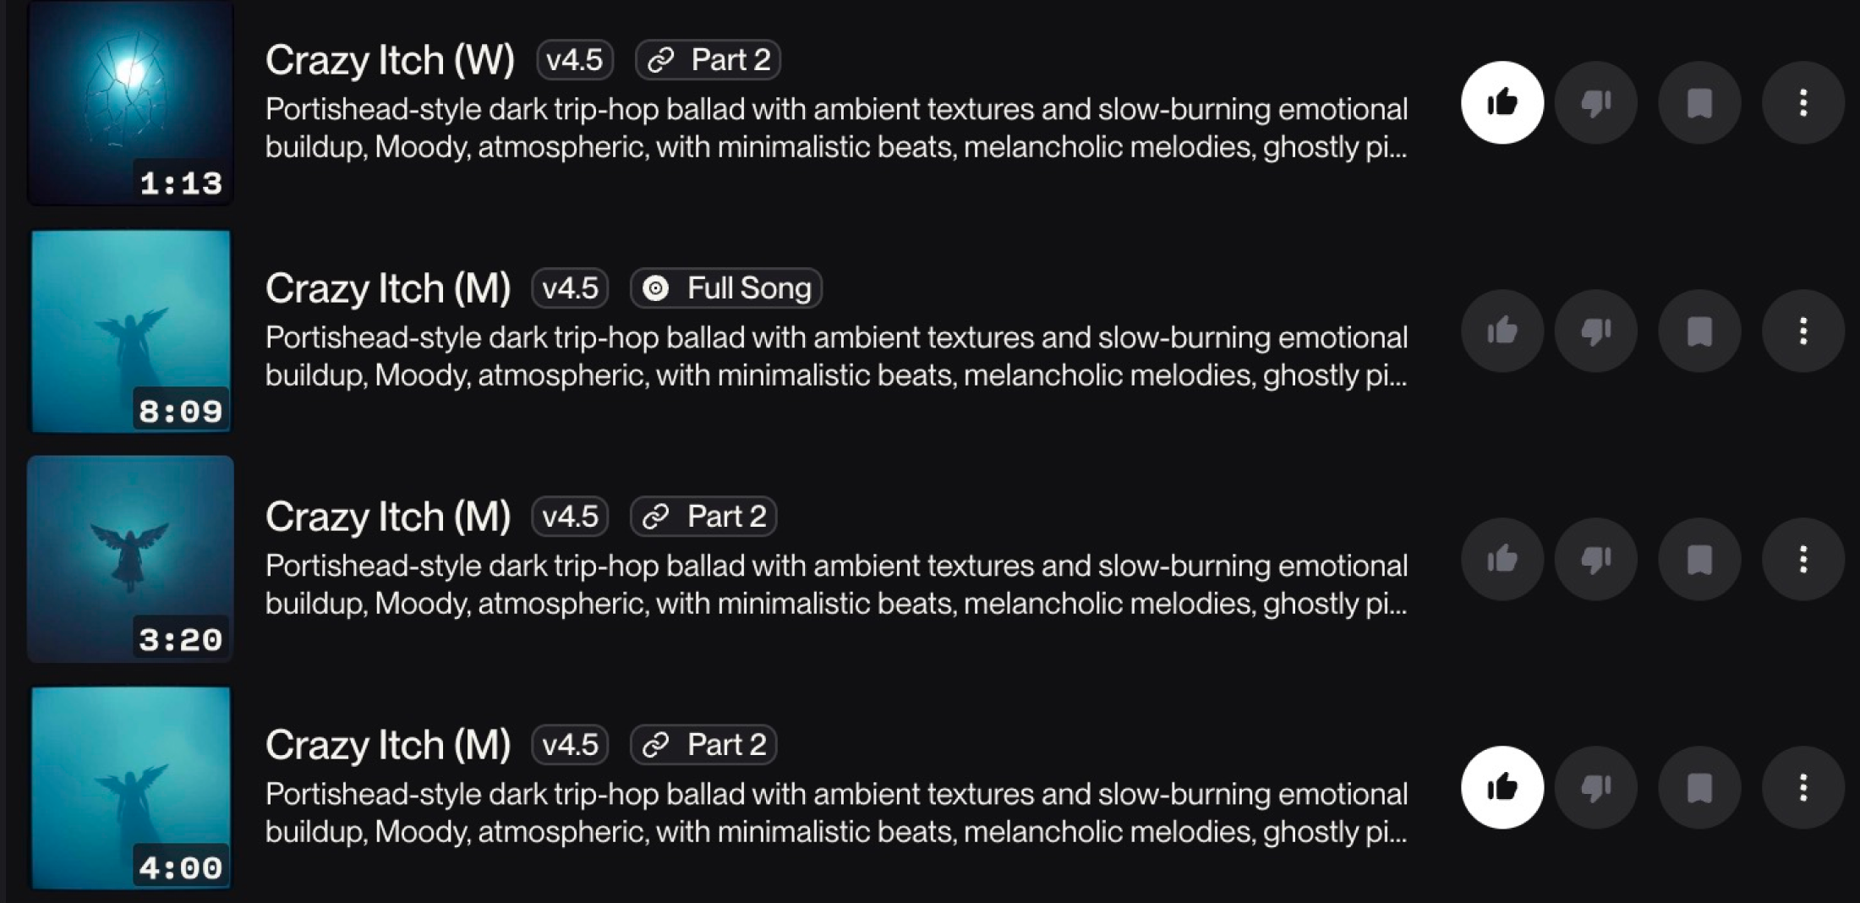Image resolution: width=1860 pixels, height=903 pixels.
Task: Like the 3:20 Crazy Itch (M) track
Action: [1502, 559]
